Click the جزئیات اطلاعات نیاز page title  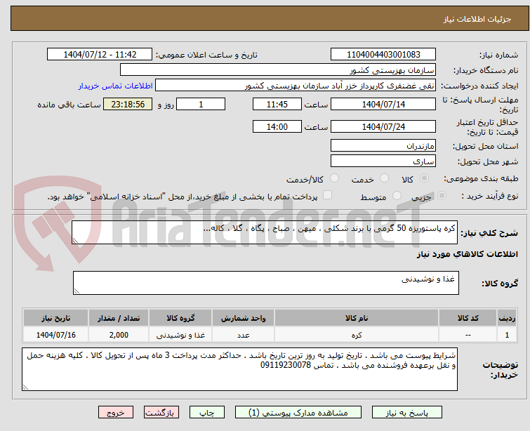477,19
